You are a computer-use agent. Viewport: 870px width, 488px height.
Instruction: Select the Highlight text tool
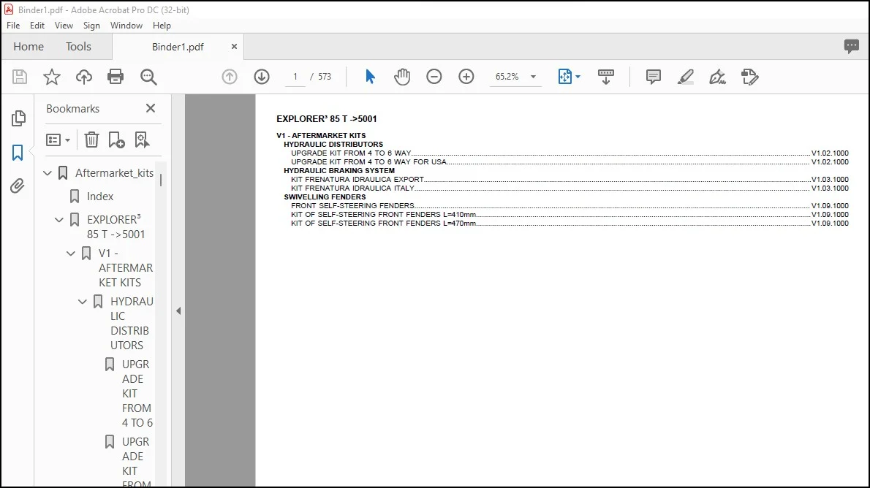[x=686, y=77]
